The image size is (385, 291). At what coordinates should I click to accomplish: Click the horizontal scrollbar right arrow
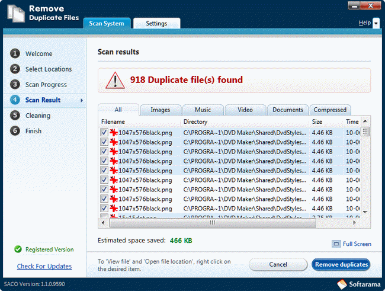(354, 223)
